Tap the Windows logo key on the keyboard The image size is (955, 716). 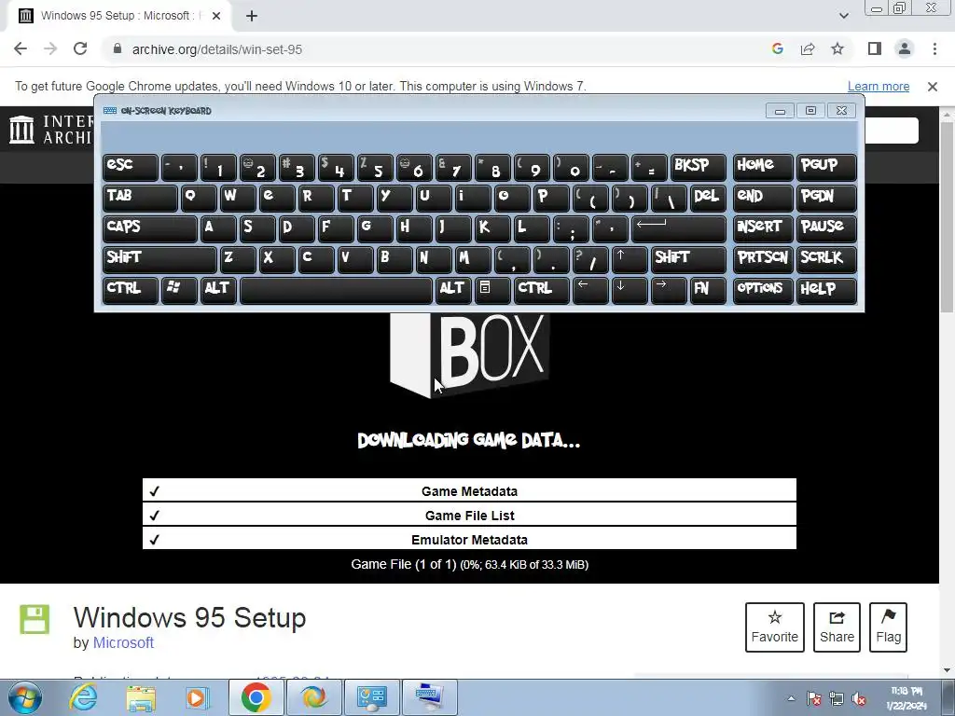click(x=179, y=291)
